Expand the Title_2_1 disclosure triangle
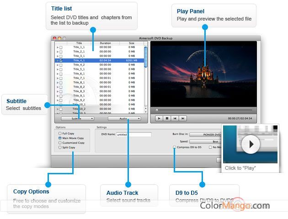The width and height of the screenshot is (288, 219). pos(58,52)
